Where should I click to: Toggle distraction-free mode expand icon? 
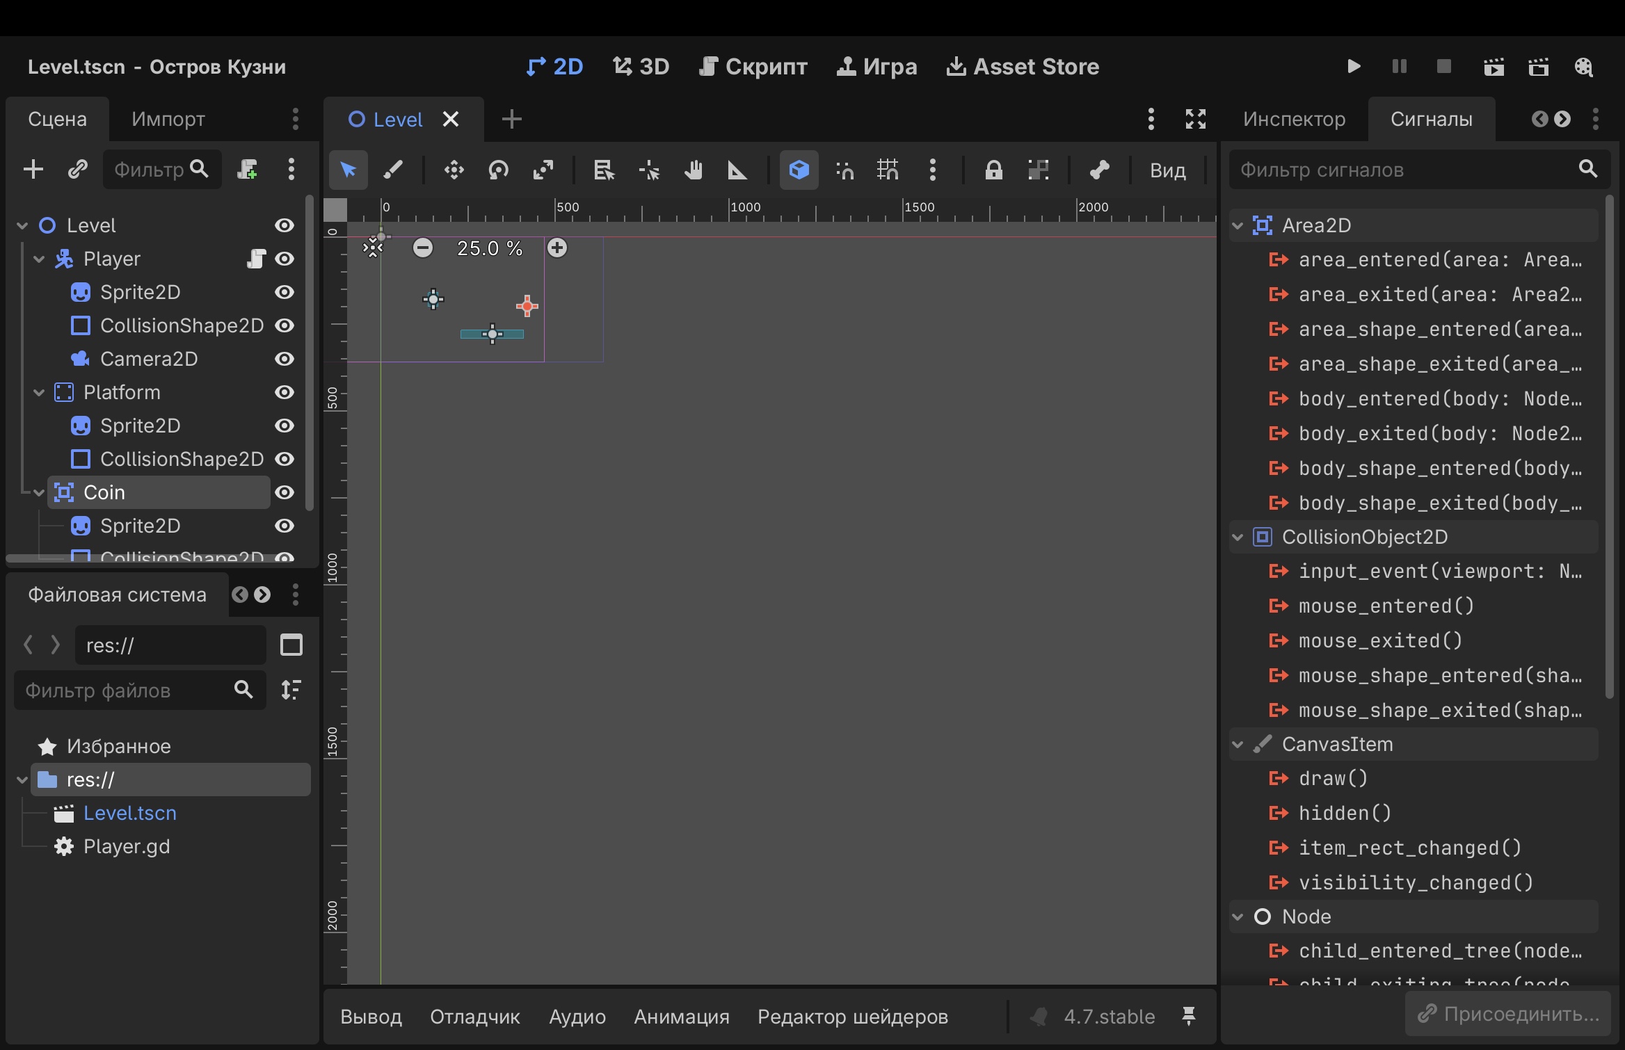click(1196, 119)
